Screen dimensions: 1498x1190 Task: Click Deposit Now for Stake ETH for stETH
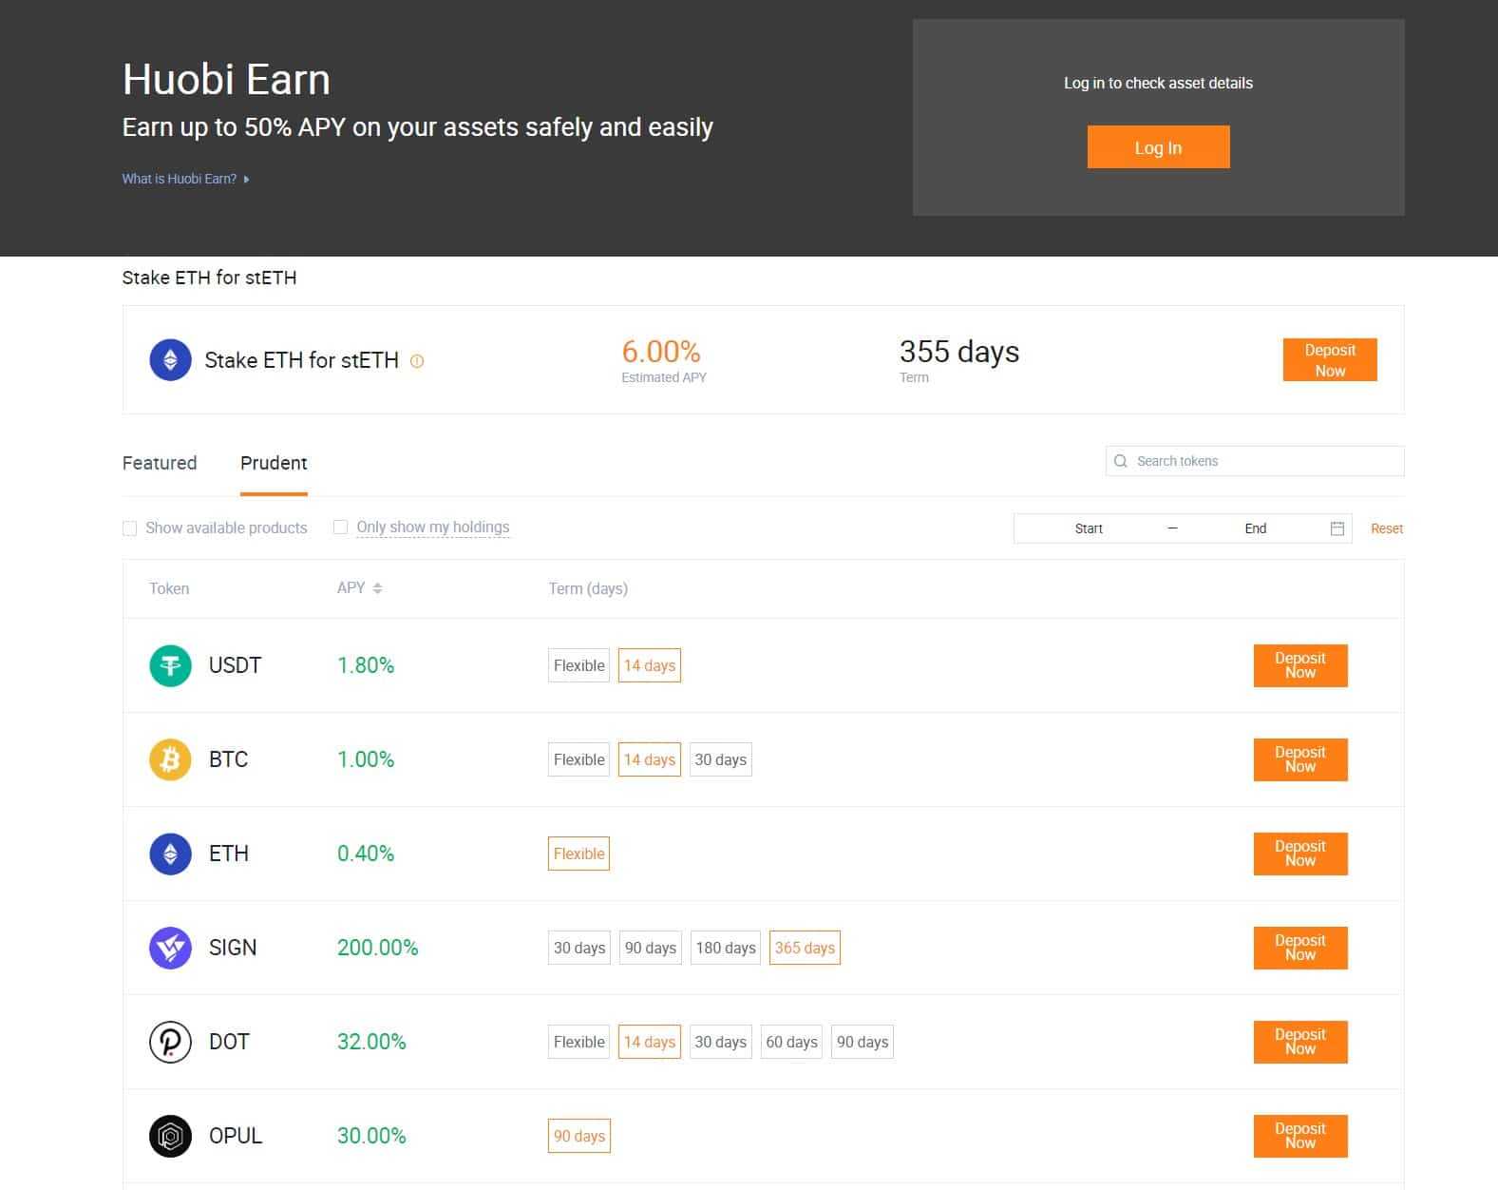(1329, 359)
